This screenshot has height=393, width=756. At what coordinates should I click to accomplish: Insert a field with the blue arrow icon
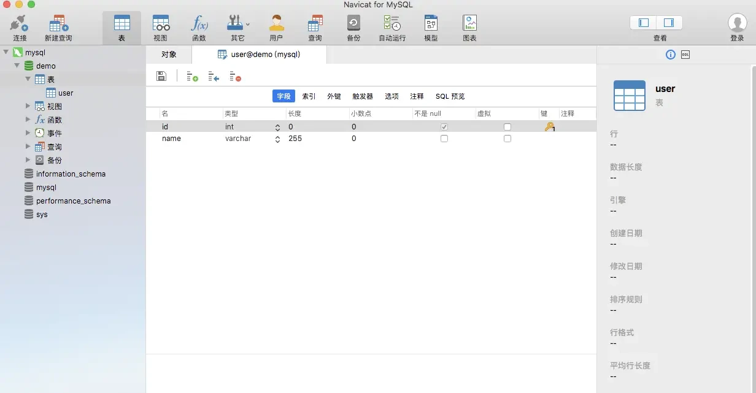[214, 77]
